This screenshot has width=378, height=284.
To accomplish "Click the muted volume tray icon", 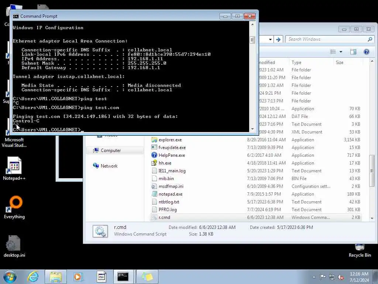I will [x=341, y=277].
